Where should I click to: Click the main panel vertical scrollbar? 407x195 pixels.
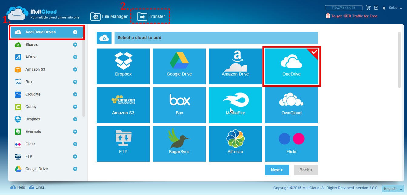[399, 60]
